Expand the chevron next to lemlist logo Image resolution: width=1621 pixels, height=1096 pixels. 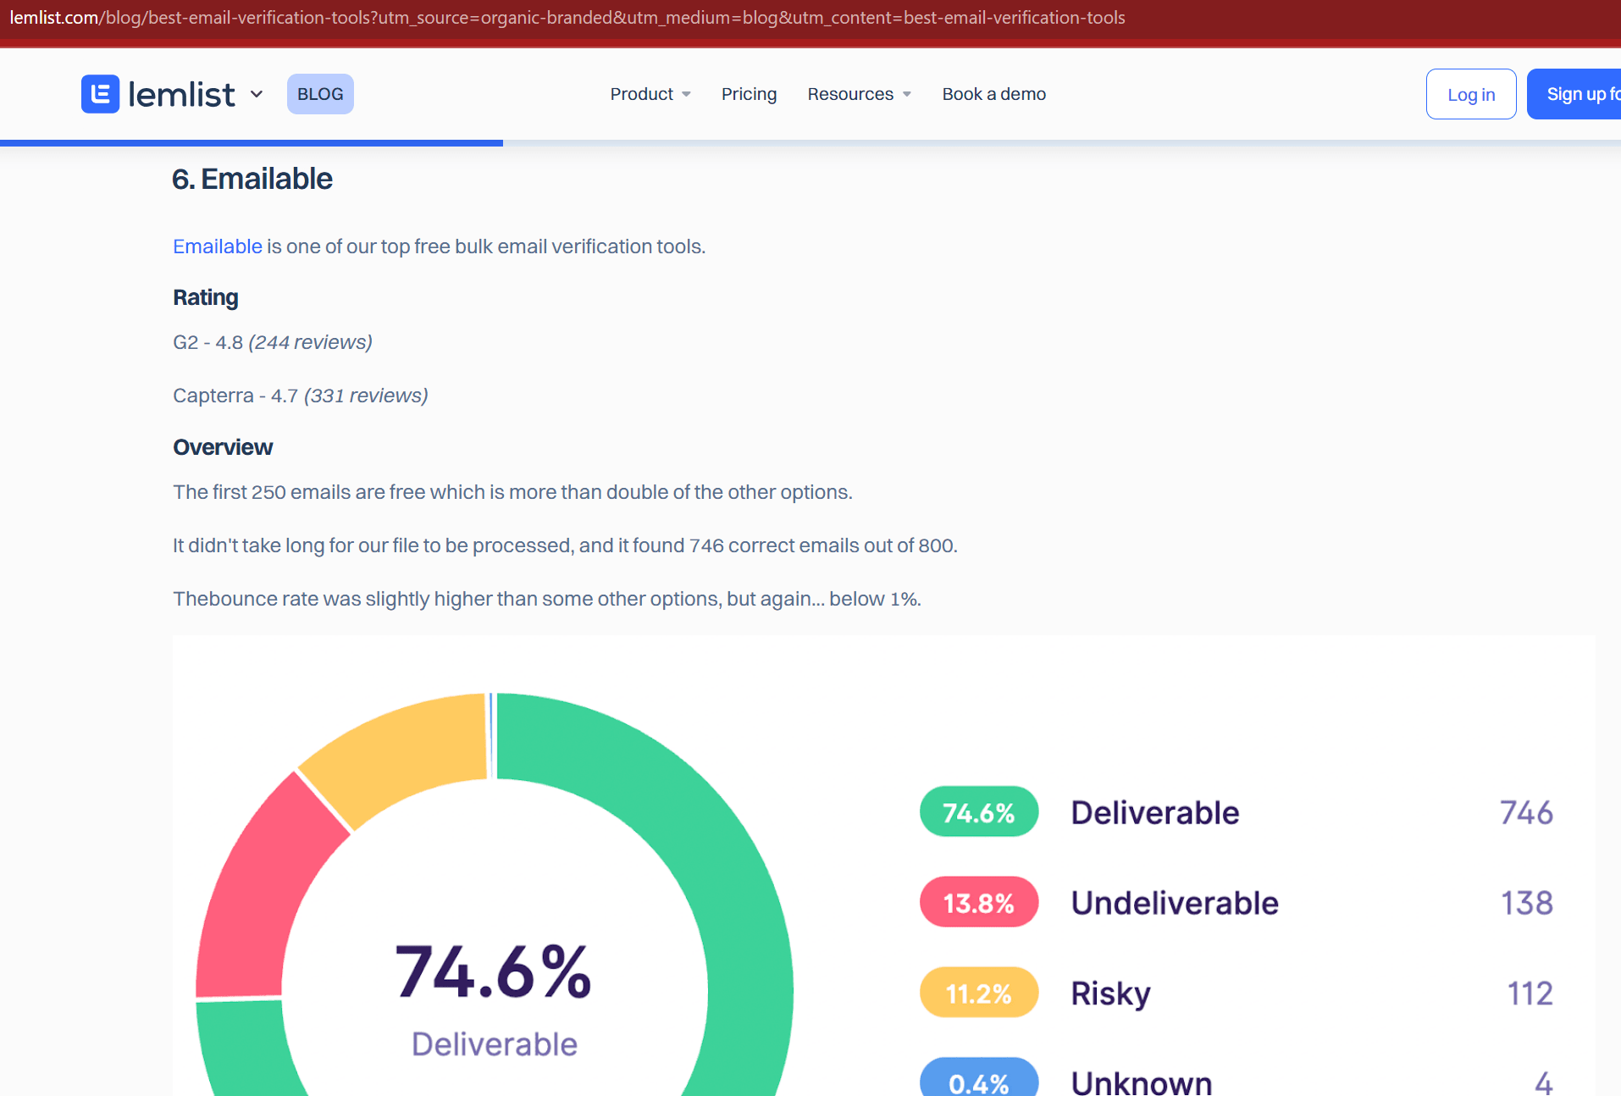point(257,94)
